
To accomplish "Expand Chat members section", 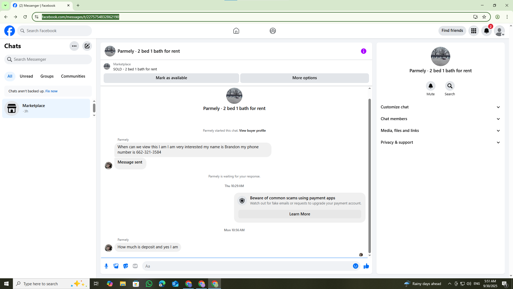I will [x=441, y=119].
